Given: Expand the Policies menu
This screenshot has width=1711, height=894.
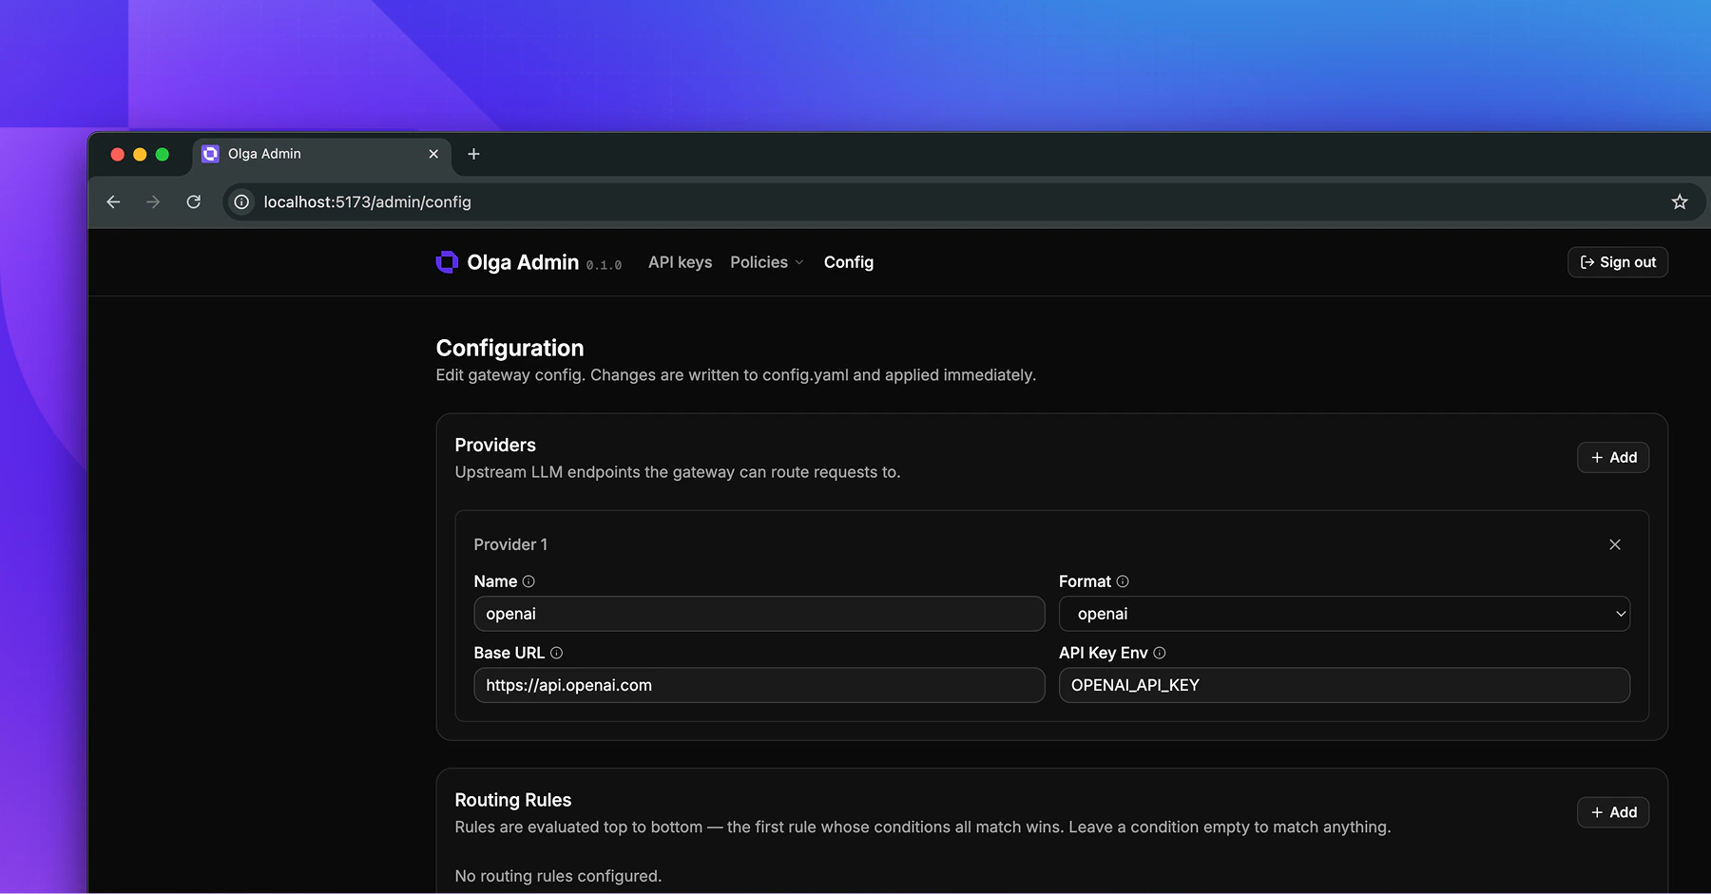Looking at the screenshot, I should (x=766, y=262).
